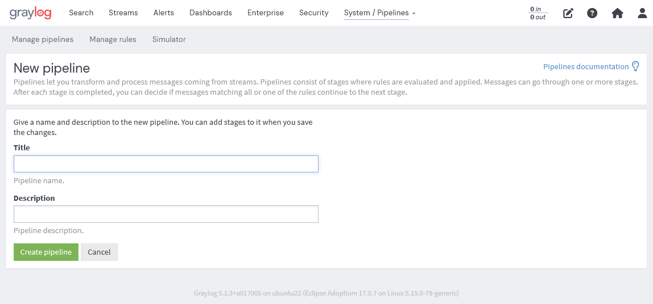
Task: Open the Search menu
Action: click(81, 12)
